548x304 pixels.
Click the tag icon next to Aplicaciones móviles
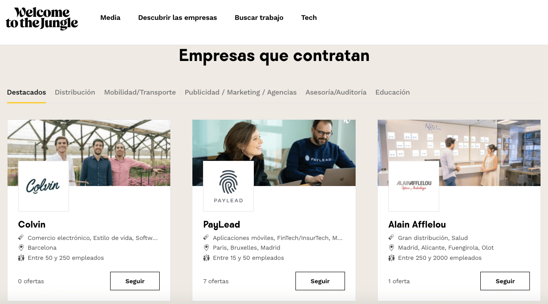tap(206, 238)
